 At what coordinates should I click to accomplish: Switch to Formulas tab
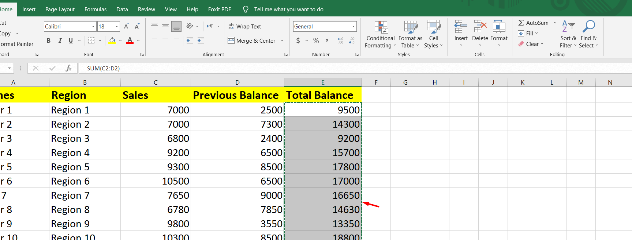pos(96,9)
